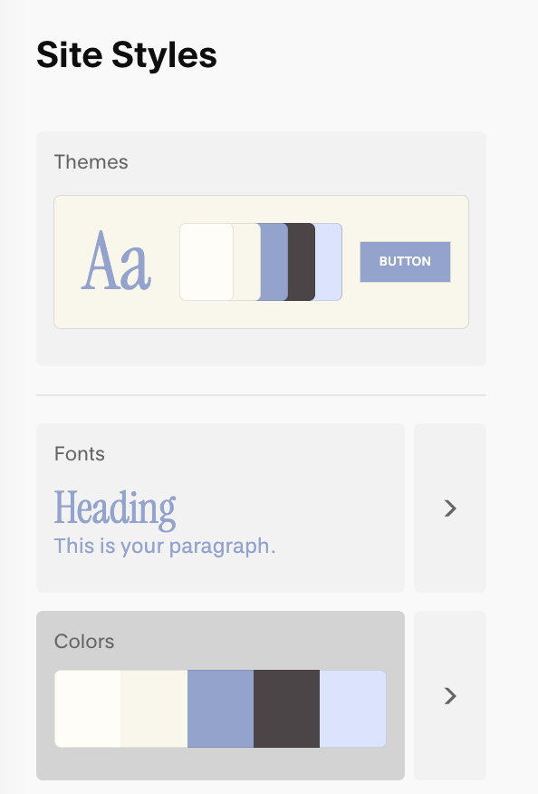The height and width of the screenshot is (794, 538).
Task: Click the dark chip in theme preview
Action: [301, 262]
